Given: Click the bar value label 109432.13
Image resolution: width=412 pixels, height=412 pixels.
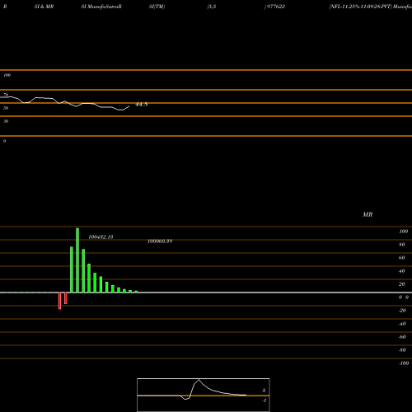Looking at the screenshot, I should coord(101,236).
